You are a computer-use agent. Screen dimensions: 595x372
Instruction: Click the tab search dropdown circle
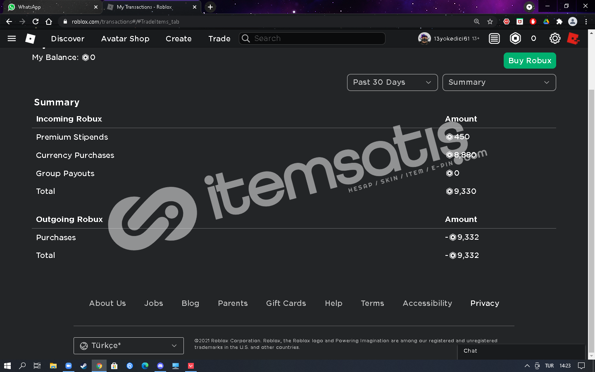pos(529,7)
